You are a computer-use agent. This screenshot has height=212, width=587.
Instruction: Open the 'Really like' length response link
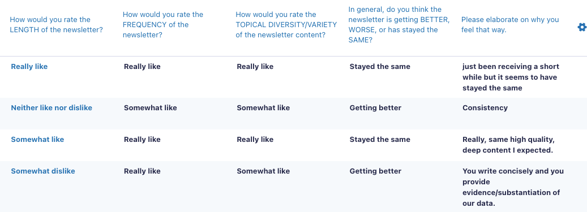[29, 67]
